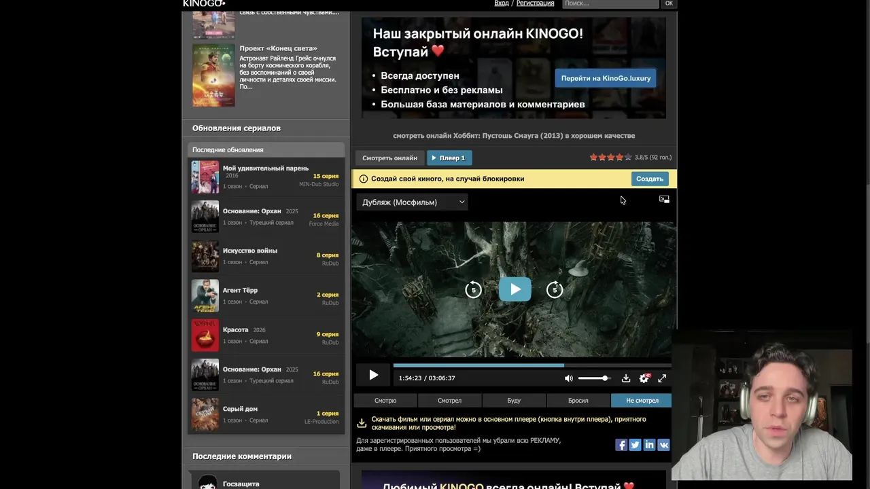Toggle picture-in-picture icon above the player
Viewport: 870px width, 489px height.
[x=664, y=199]
